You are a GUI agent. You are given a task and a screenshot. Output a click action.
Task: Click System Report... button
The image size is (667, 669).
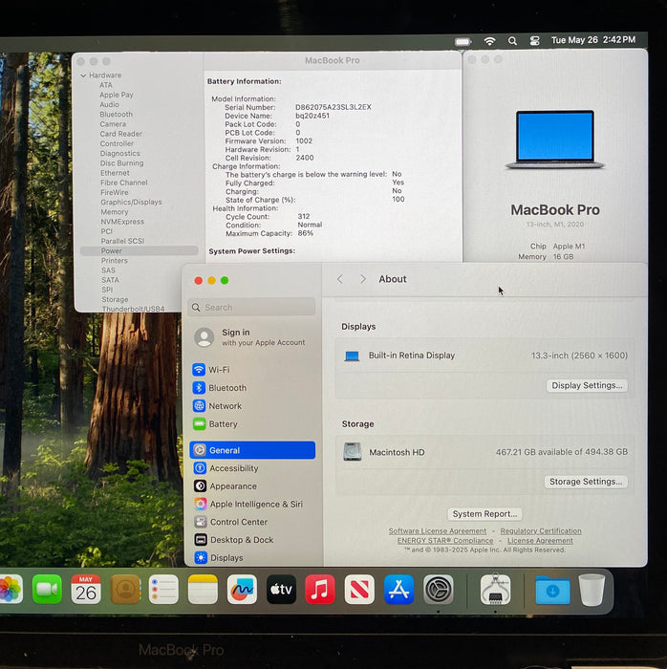[484, 514]
